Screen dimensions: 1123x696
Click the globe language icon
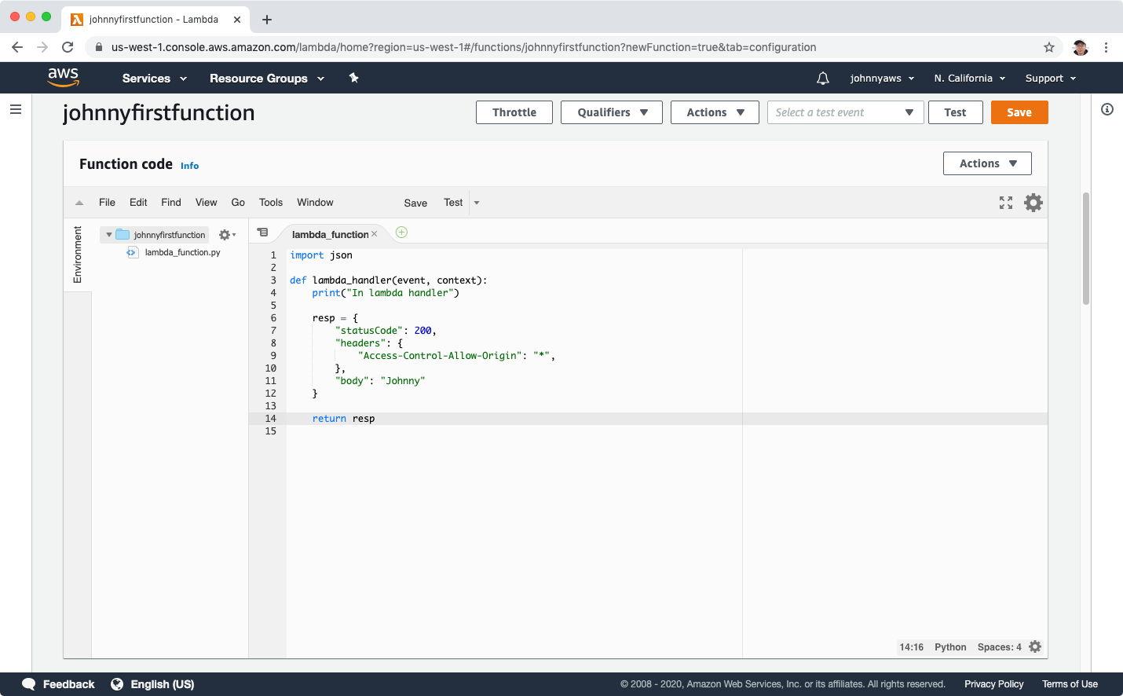pyautogui.click(x=117, y=684)
